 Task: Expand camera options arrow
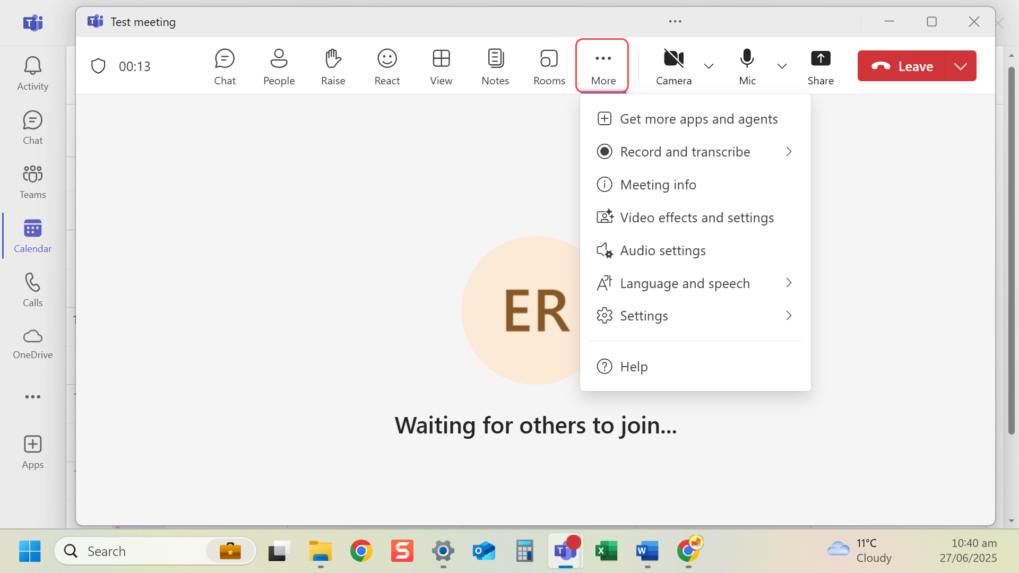709,66
